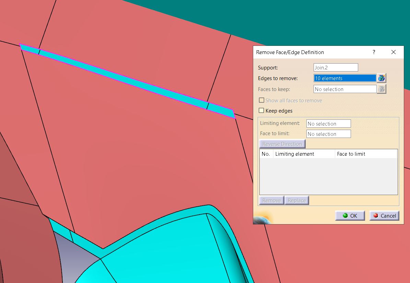Screen dimensions: 410x283
Task: Click the Edges to remove field
Action: click(x=344, y=78)
